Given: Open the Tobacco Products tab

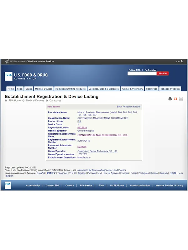Looking at the screenshot, I should coord(170,89).
